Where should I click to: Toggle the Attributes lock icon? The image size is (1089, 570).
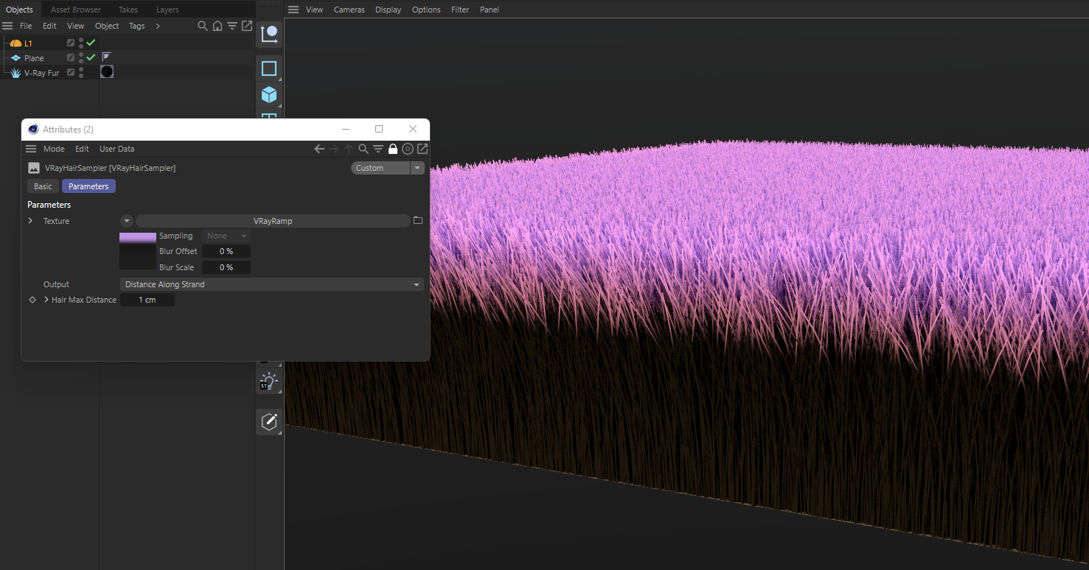pyautogui.click(x=393, y=149)
